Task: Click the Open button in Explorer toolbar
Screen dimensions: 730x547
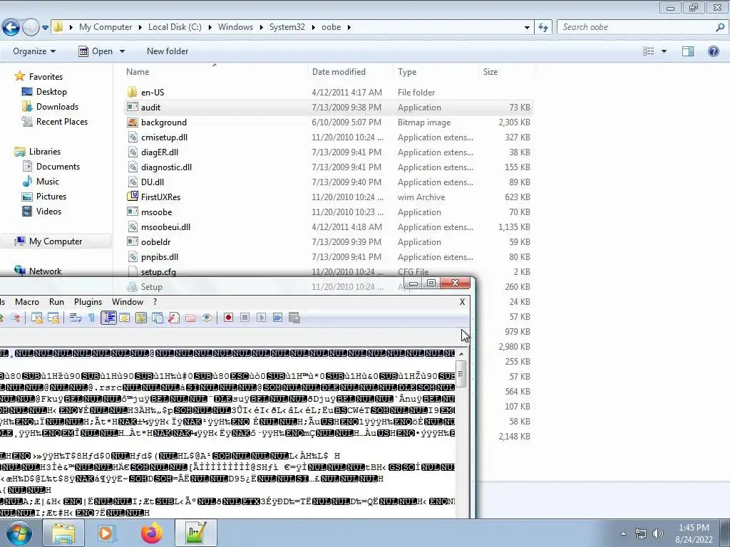Action: point(96,51)
